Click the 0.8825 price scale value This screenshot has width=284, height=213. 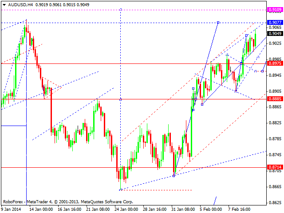click(275, 122)
